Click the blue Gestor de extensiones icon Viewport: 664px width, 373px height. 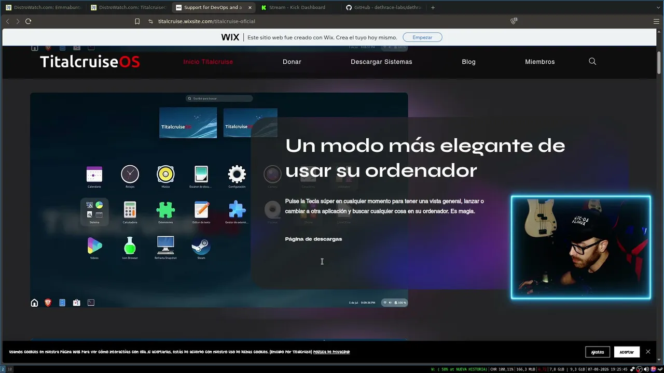[x=237, y=210]
